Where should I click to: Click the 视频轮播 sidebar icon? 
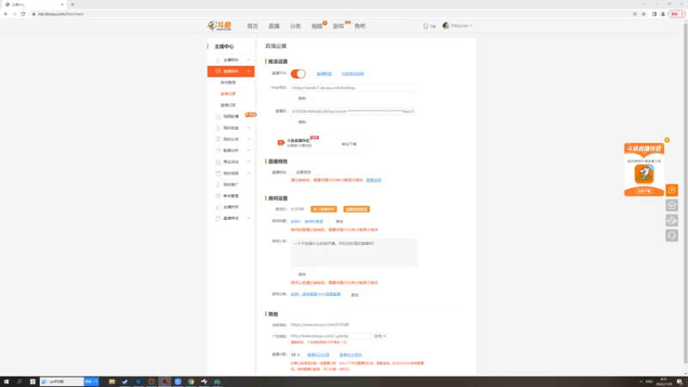pyautogui.click(x=218, y=117)
